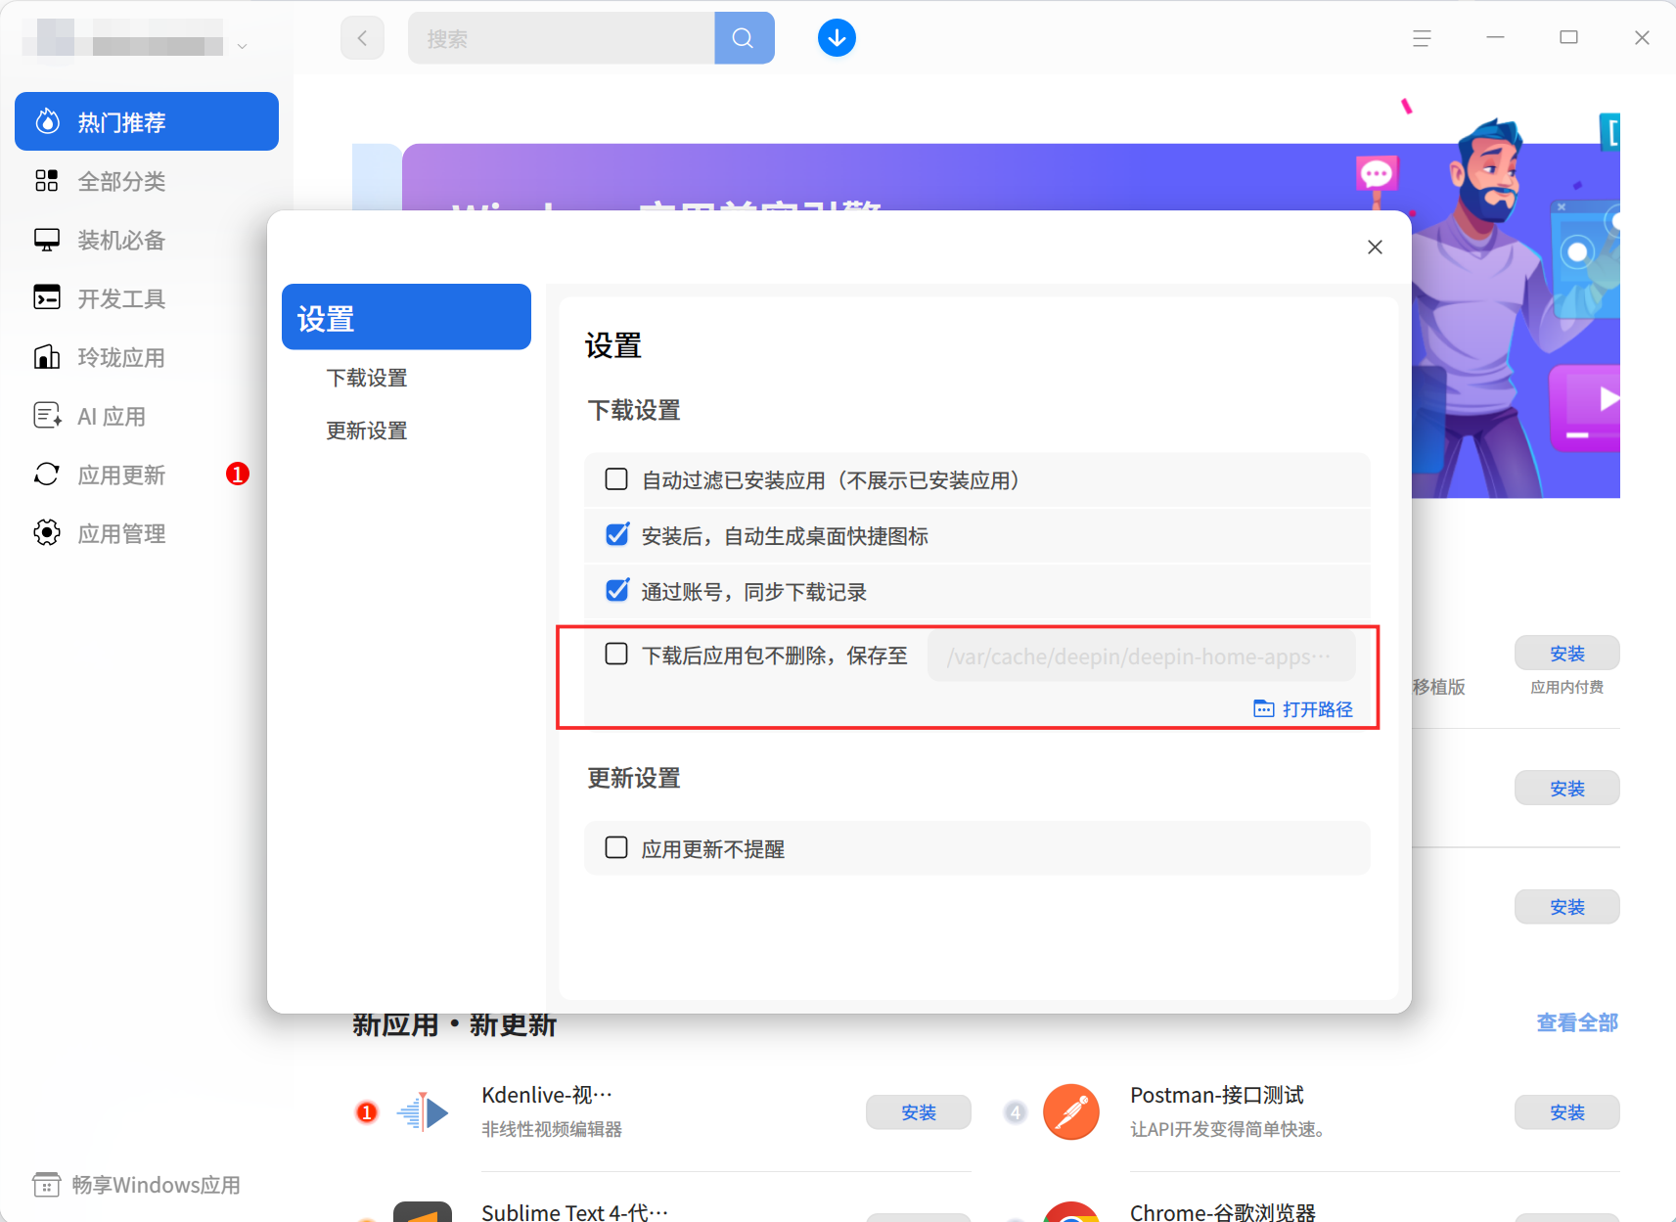1676x1222 pixels.
Task: Open Chrome-谷歌浏览器 app entry
Action: point(1223,1212)
